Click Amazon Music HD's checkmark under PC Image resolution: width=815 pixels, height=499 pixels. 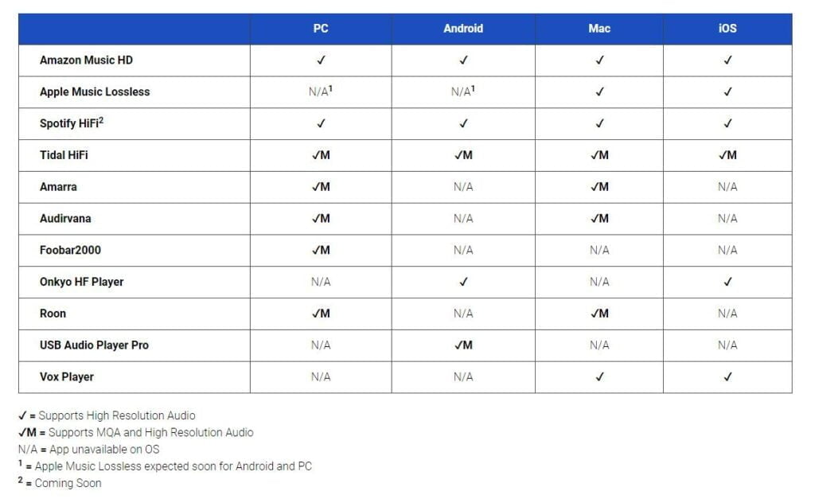tap(321, 60)
